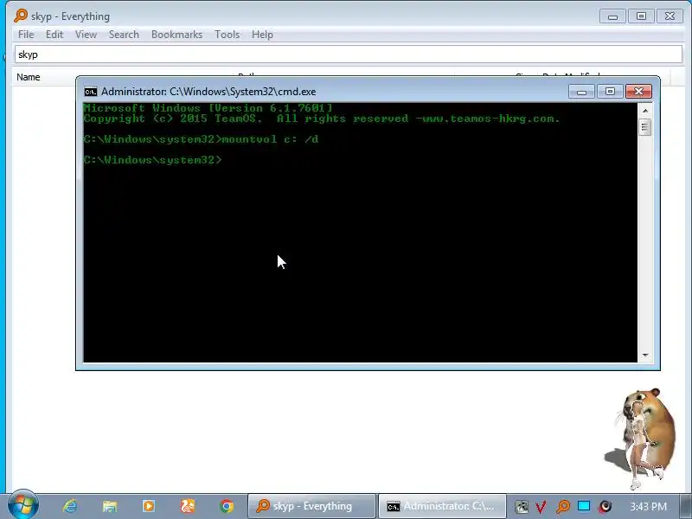Click Everything magnifier icon in system tray

click(x=563, y=506)
